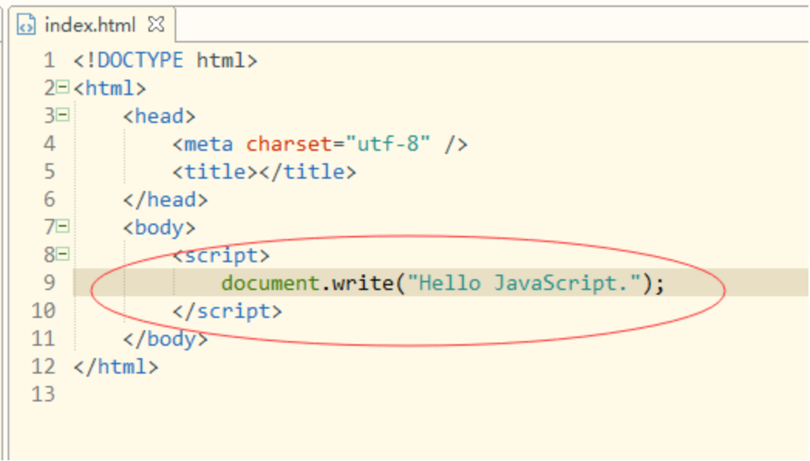810x461 pixels.
Task: Click the opening <body> tag on line 7
Action: tap(159, 228)
